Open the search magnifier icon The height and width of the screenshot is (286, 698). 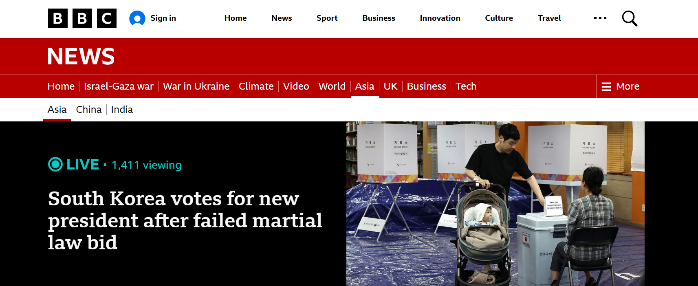coord(630,18)
